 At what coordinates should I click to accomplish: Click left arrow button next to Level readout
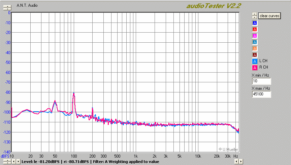click(14, 162)
